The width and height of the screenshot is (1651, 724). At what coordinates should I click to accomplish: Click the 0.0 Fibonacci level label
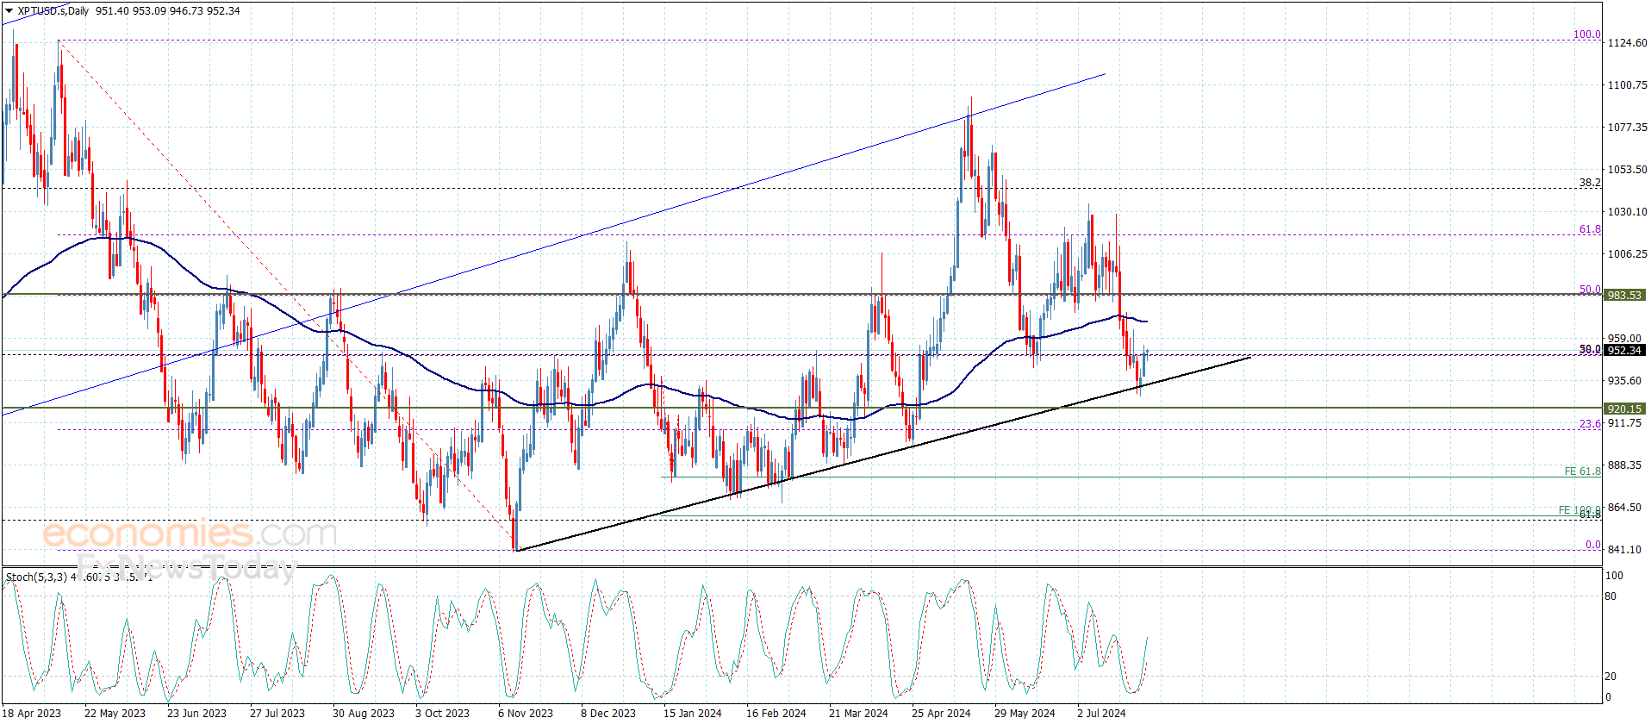click(1593, 545)
